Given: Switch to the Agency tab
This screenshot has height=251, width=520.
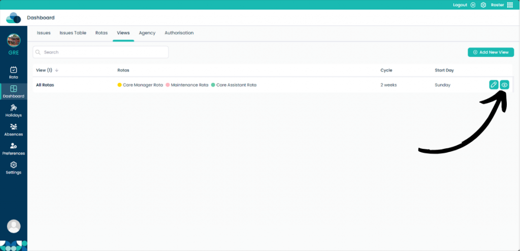Looking at the screenshot, I should pyautogui.click(x=147, y=33).
